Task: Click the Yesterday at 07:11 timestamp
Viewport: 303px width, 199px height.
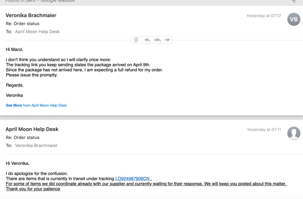Action: click(264, 130)
